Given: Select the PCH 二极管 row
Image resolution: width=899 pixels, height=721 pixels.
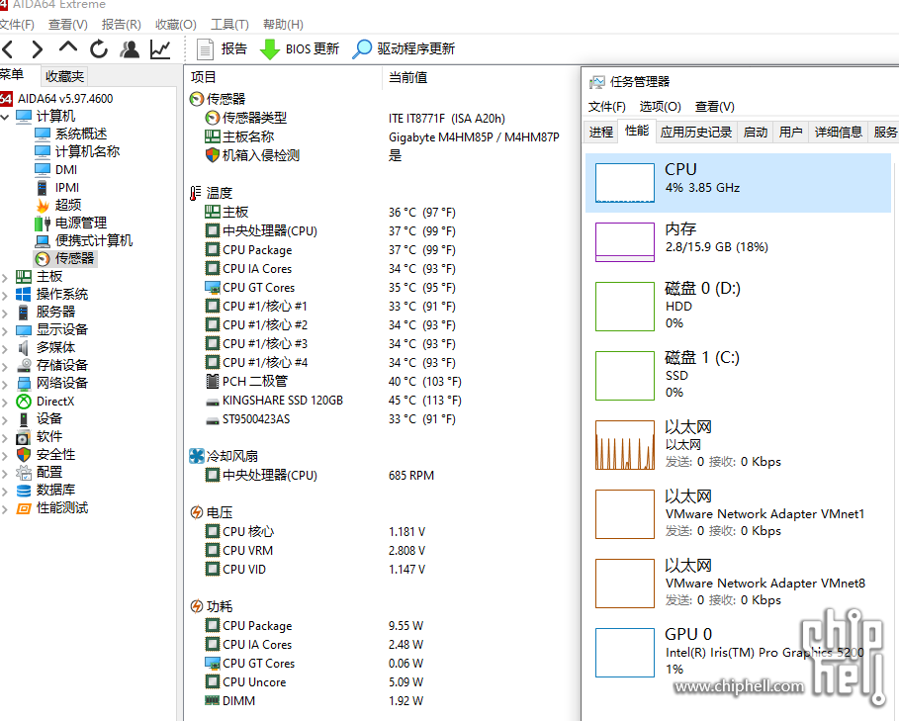Looking at the screenshot, I should coord(383,381).
